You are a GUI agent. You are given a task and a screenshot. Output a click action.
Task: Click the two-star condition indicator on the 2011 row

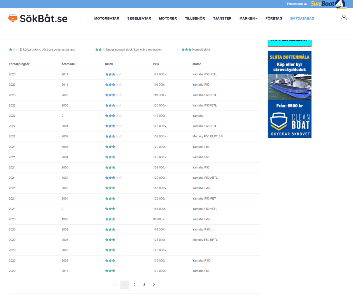[113, 85]
